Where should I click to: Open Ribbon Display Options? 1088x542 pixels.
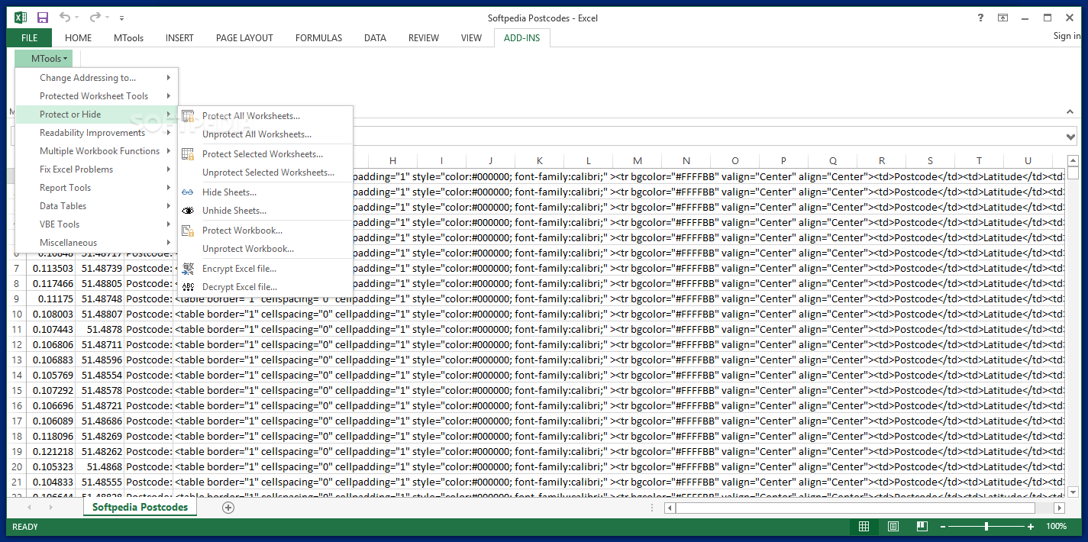tap(1002, 18)
